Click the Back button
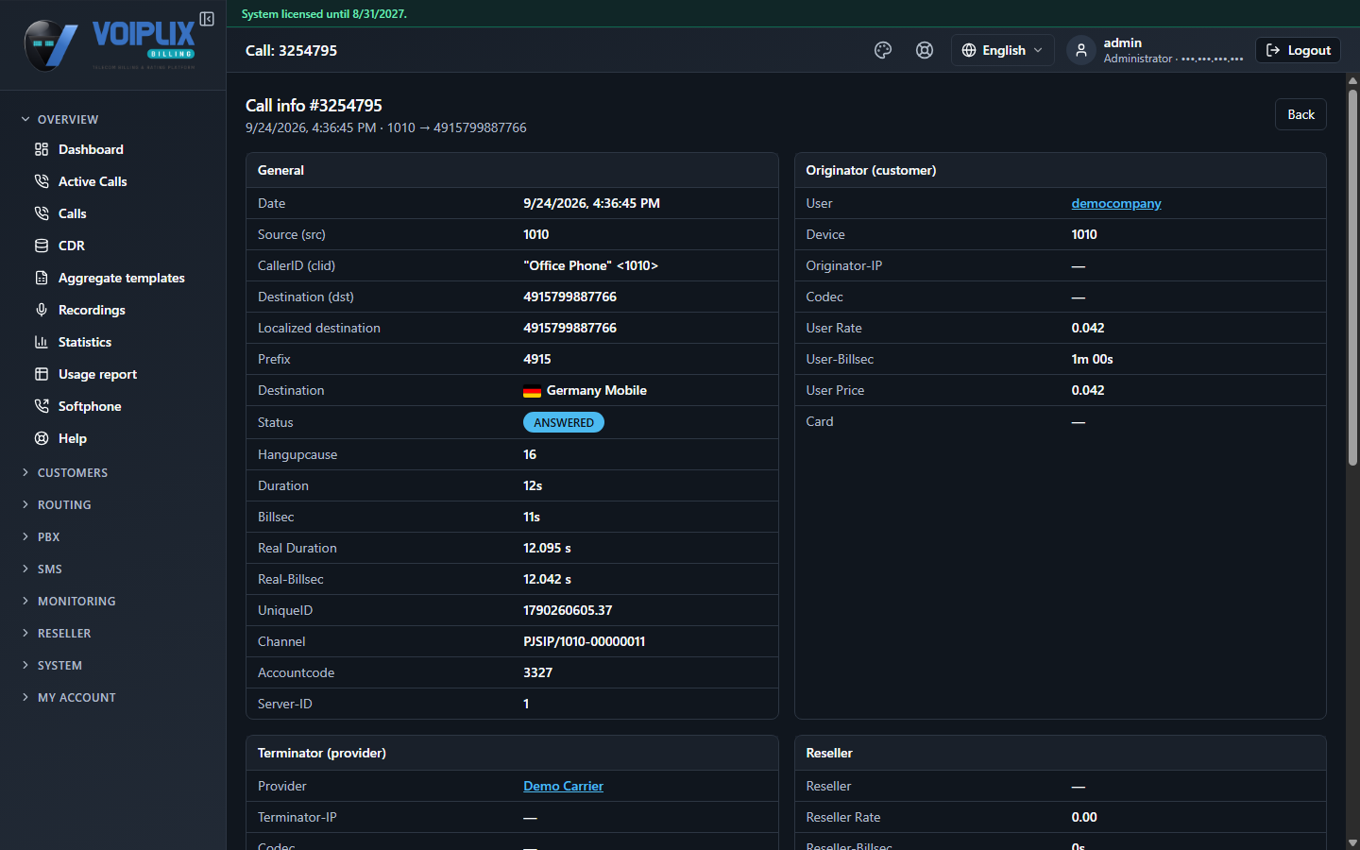Screen dimensions: 1360x850 1300,114
